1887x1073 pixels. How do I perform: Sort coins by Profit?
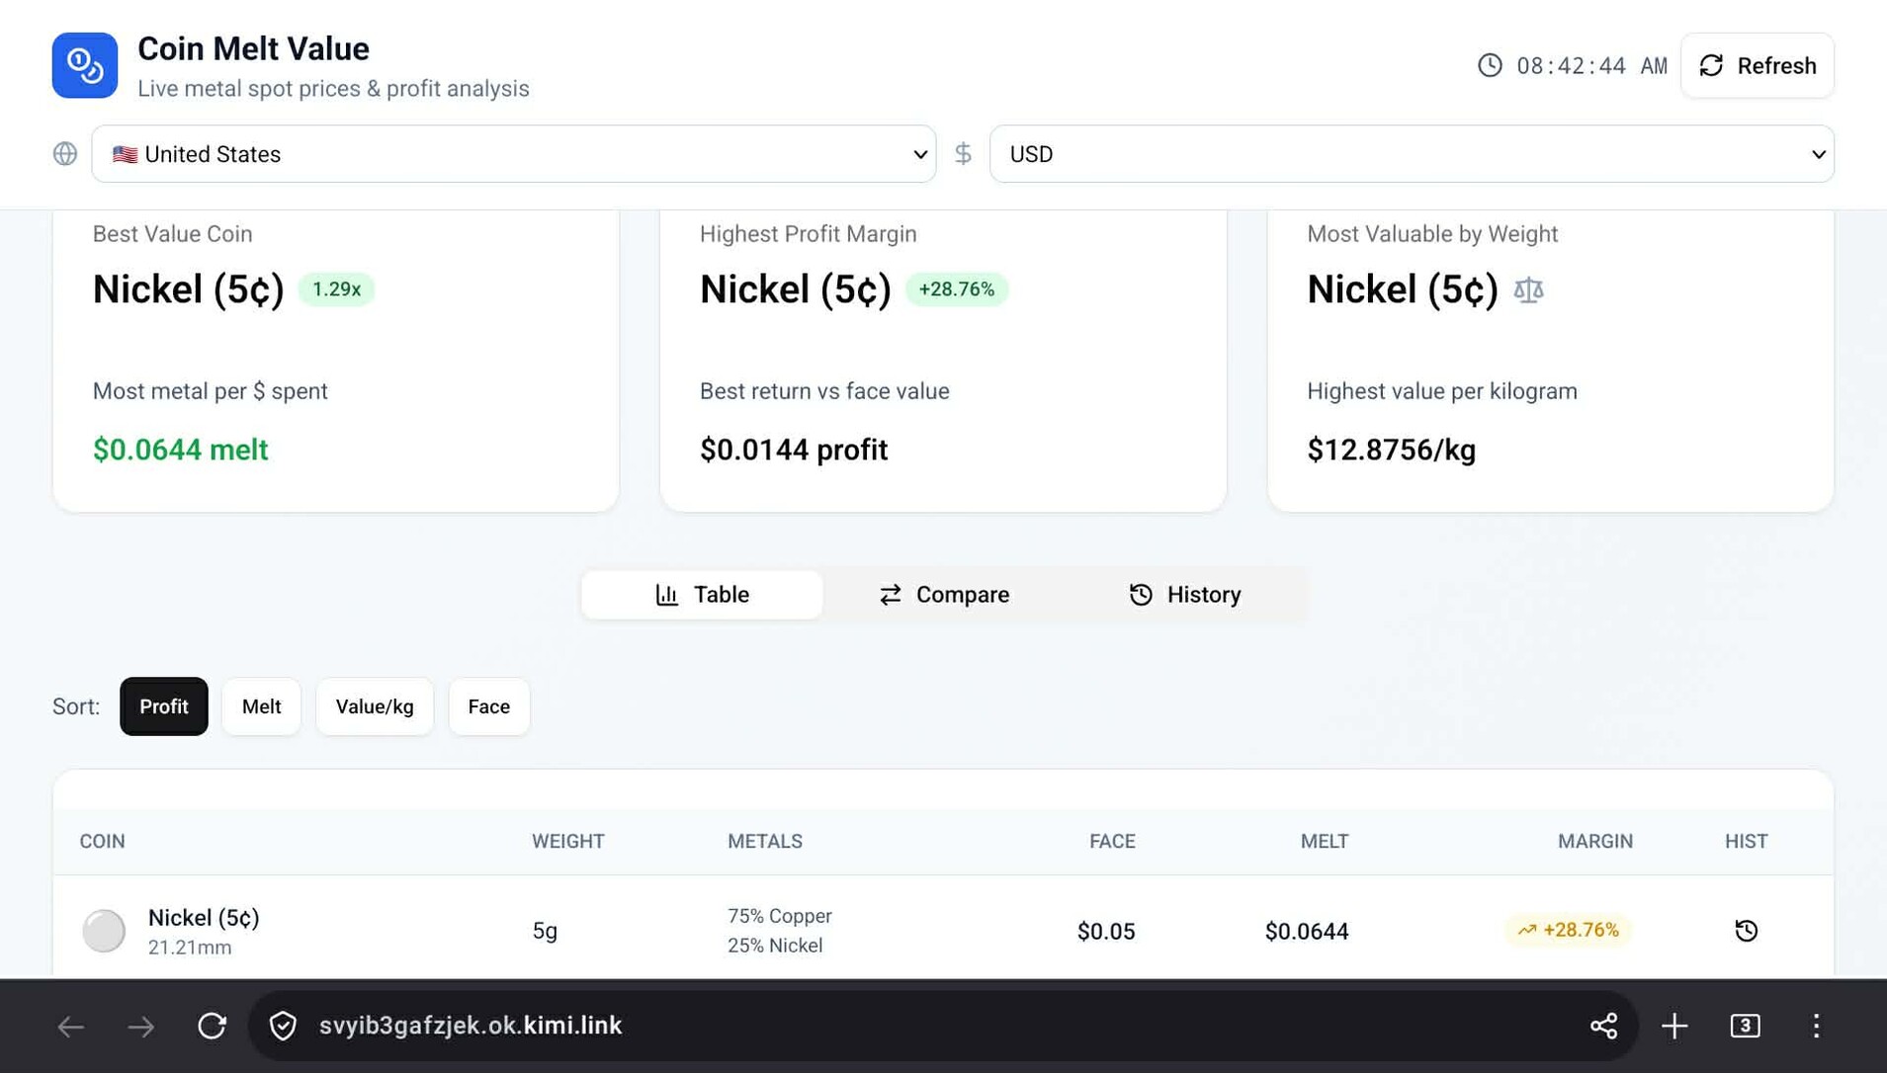(163, 706)
